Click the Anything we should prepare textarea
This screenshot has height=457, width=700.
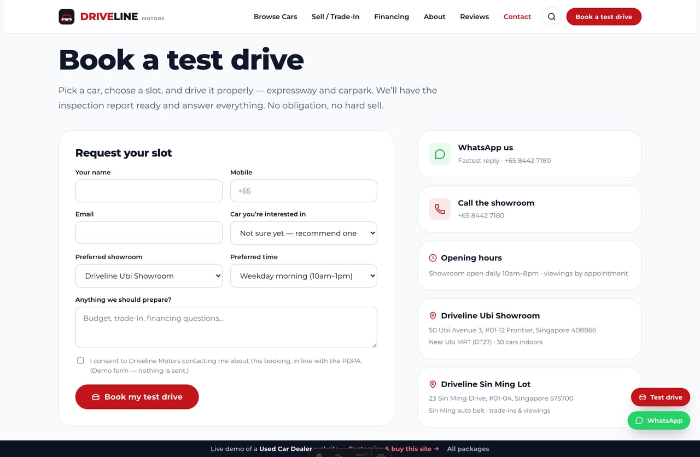click(x=226, y=327)
